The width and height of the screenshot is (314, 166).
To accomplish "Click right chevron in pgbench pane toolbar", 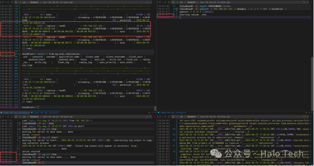I will (x=304, y=2).
